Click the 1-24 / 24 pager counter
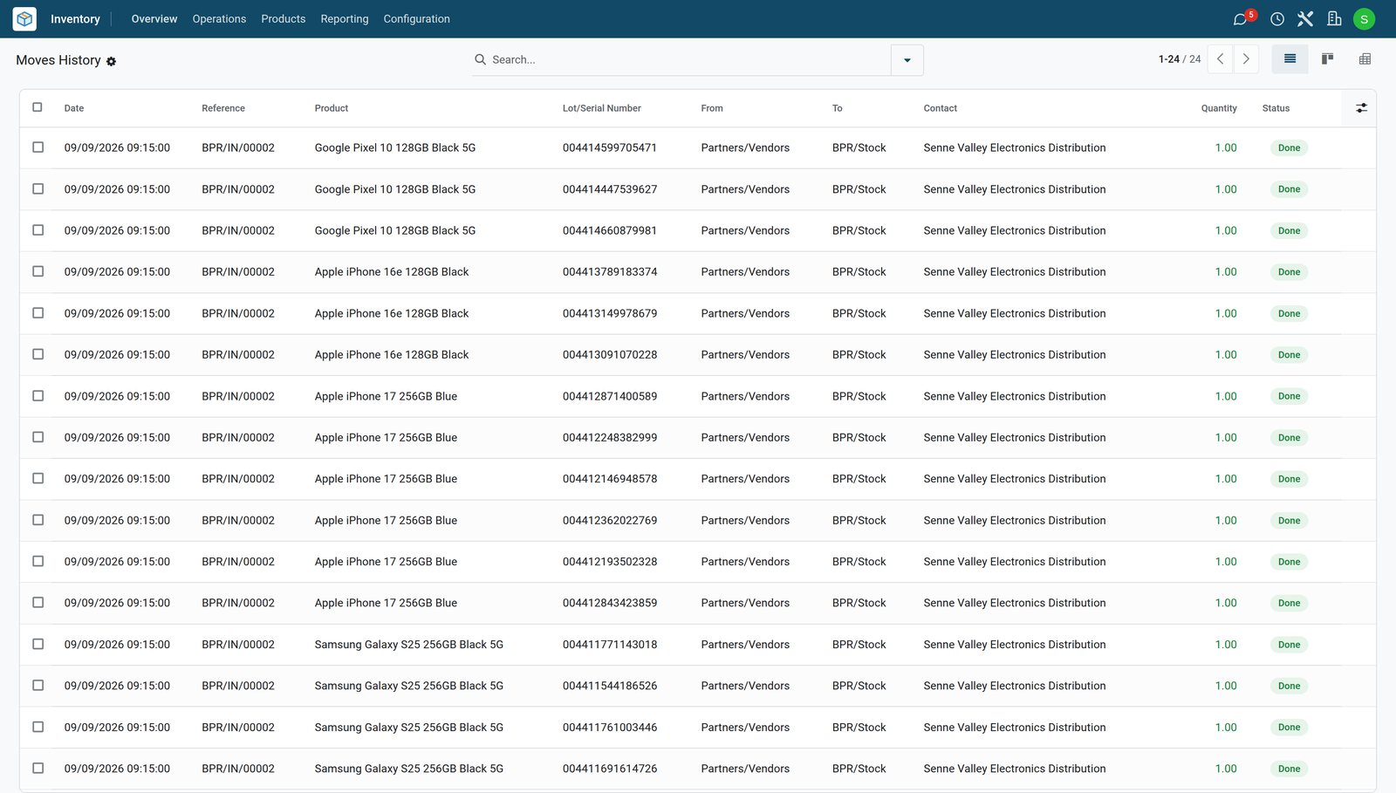Screen dimensions: 1396x793 pyautogui.click(x=1180, y=59)
